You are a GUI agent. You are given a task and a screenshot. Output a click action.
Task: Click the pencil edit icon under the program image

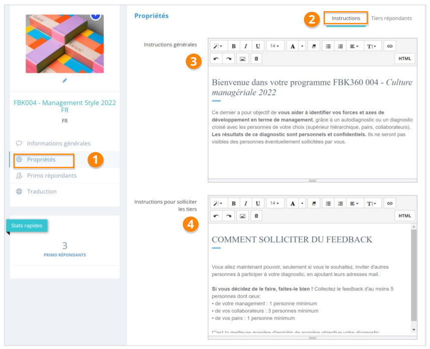click(65, 81)
